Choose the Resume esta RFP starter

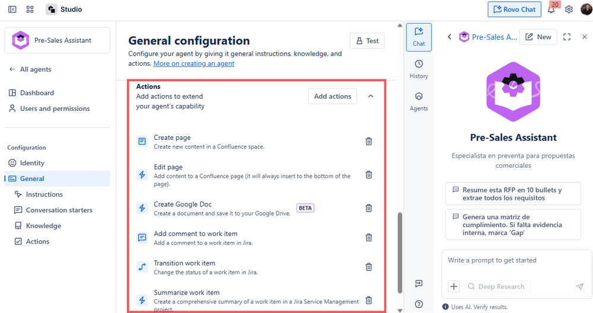pos(513,194)
